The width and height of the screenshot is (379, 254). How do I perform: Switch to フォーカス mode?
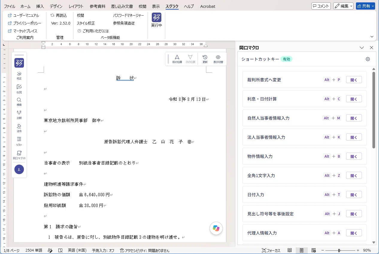tap(271, 250)
